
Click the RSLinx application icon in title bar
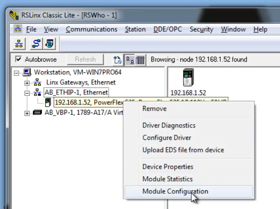pyautogui.click(x=14, y=15)
